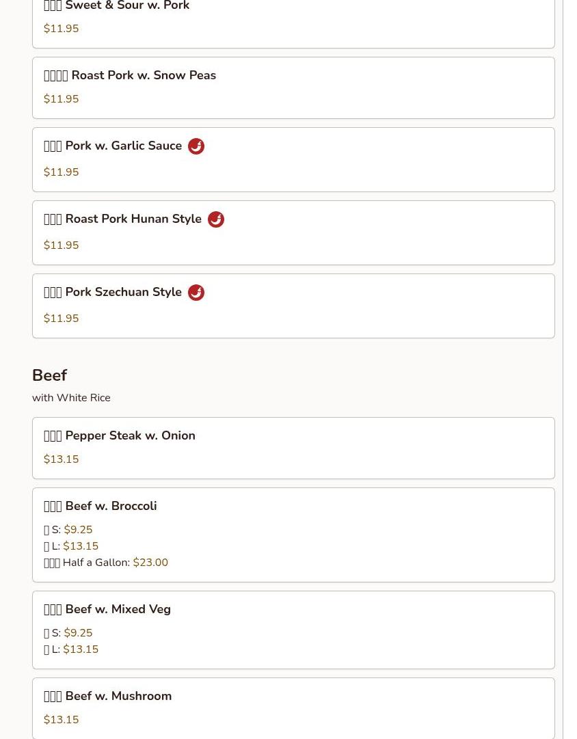
Task: Click the Beef section heading
Action: [x=49, y=375]
